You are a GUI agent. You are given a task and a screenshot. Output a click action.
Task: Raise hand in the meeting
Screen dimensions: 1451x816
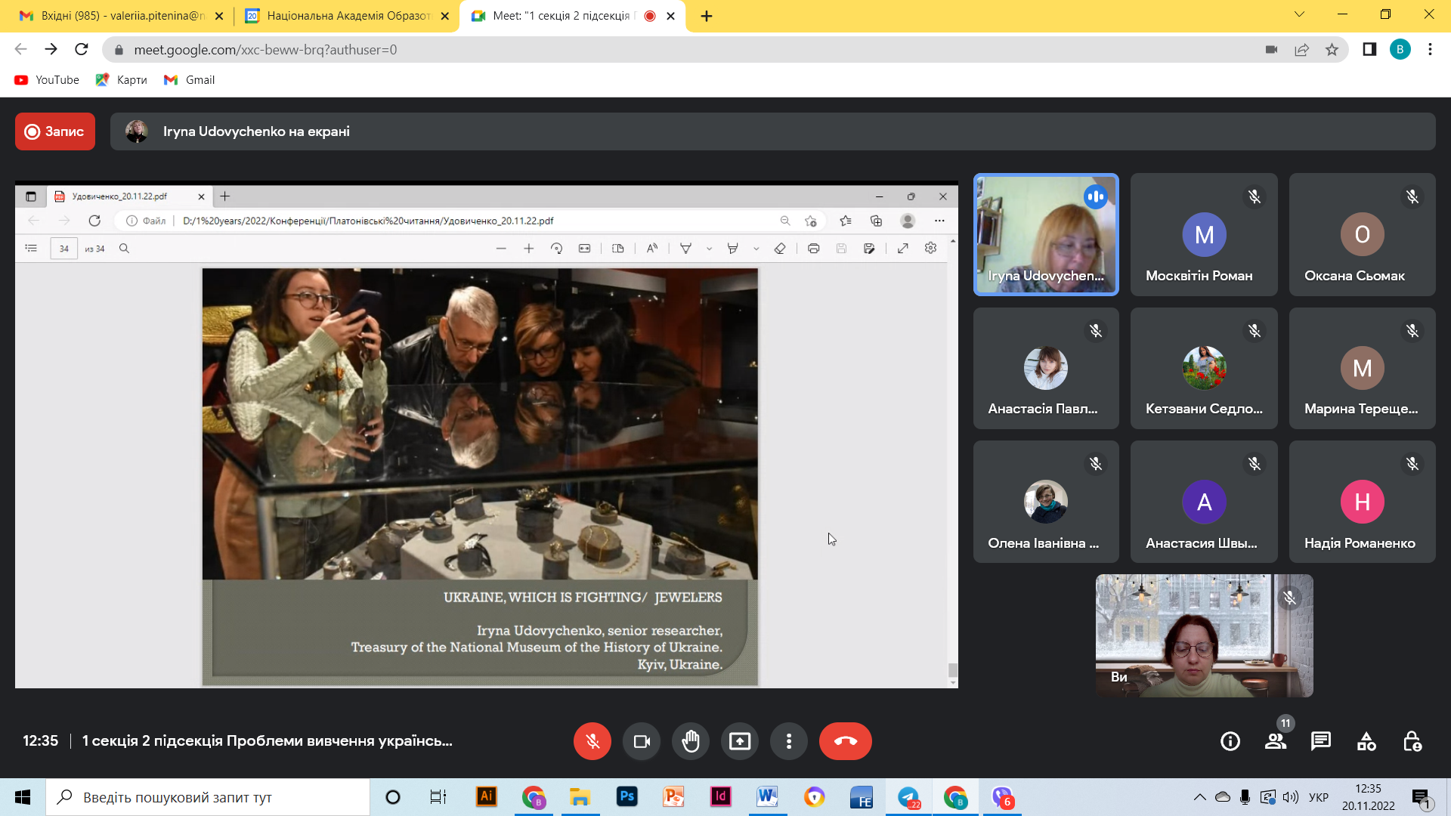[x=690, y=741]
